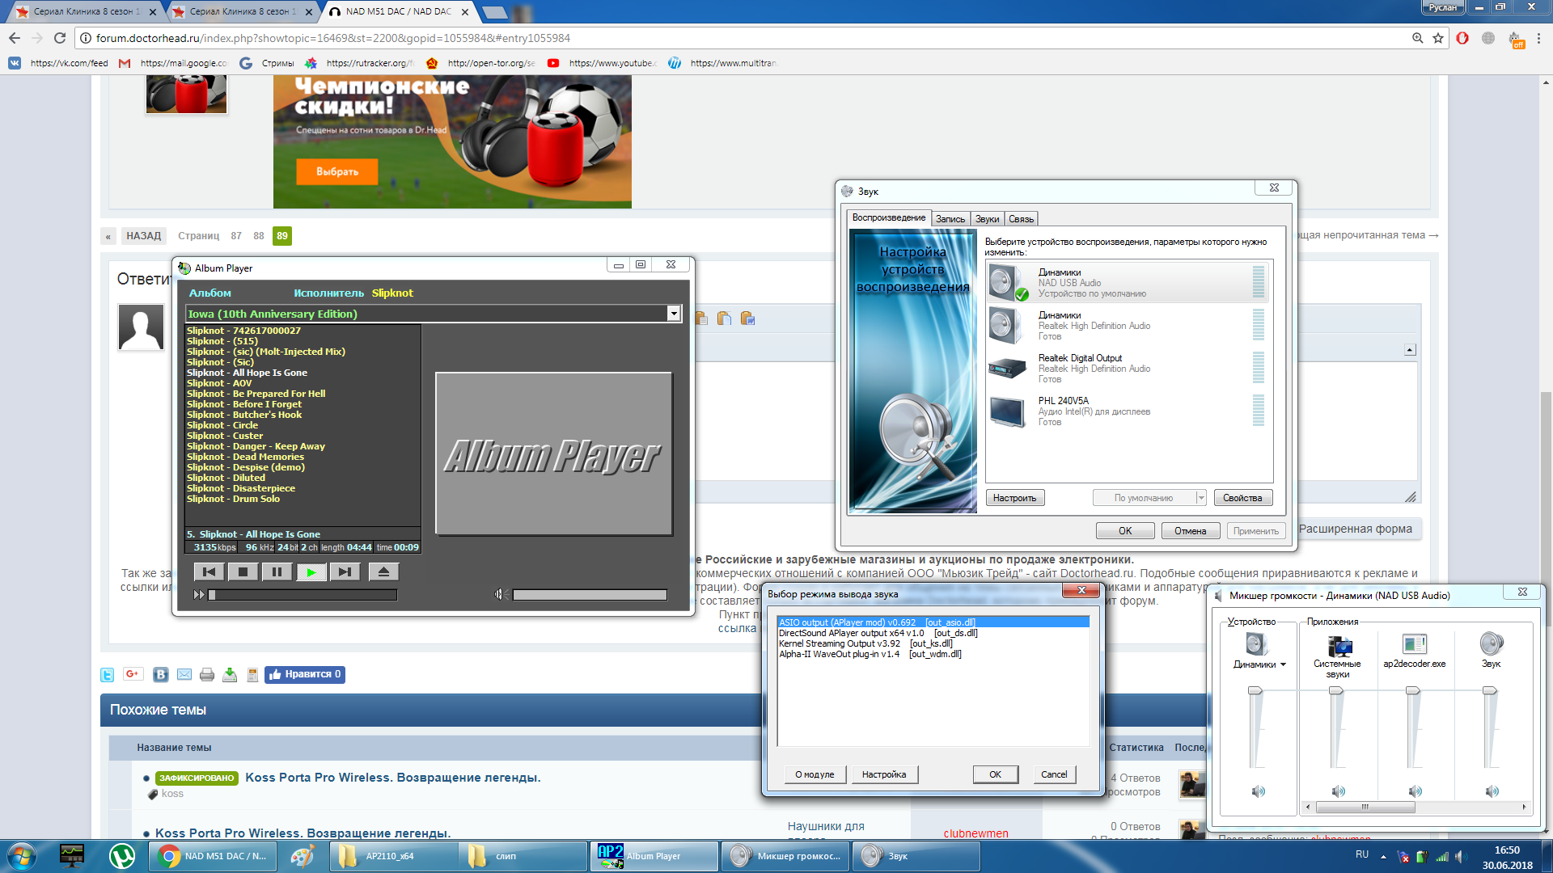Share the topic via Google+ icon

(x=133, y=674)
